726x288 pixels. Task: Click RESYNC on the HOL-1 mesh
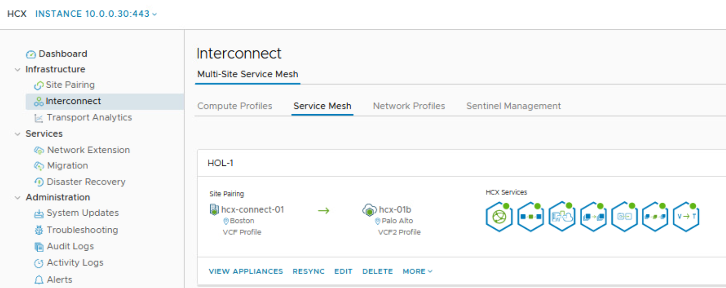pos(308,271)
